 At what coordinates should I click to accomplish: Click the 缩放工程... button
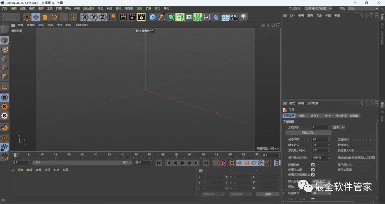point(308,133)
